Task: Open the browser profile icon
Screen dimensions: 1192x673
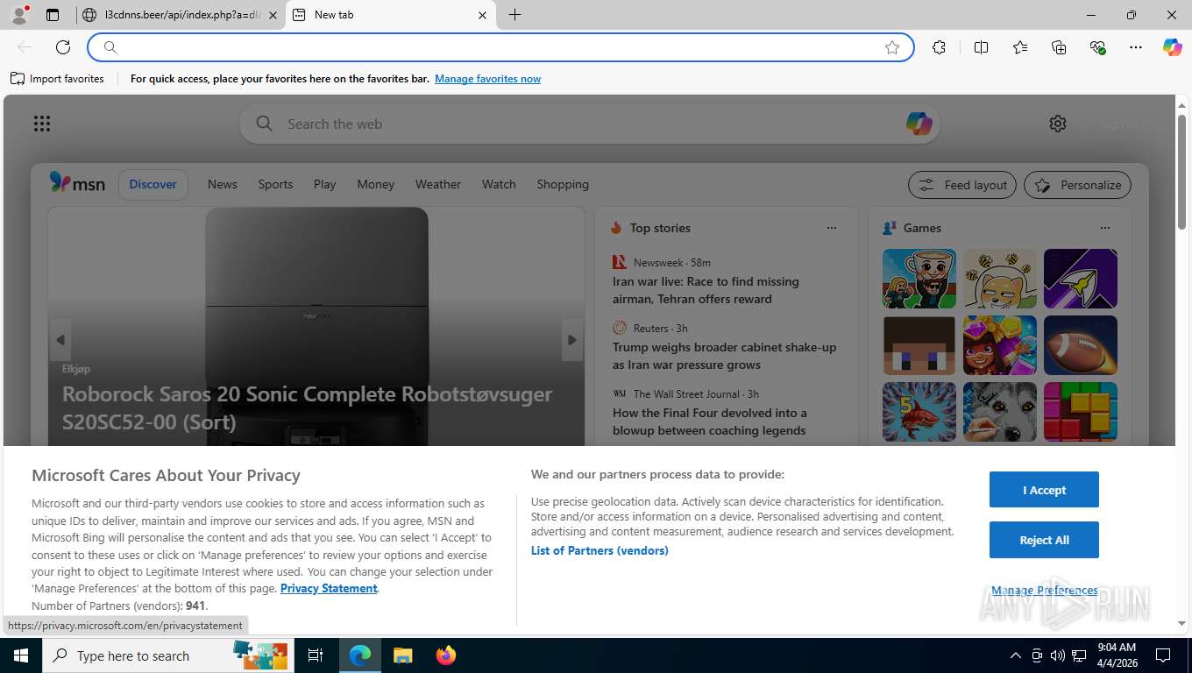Action: [19, 15]
